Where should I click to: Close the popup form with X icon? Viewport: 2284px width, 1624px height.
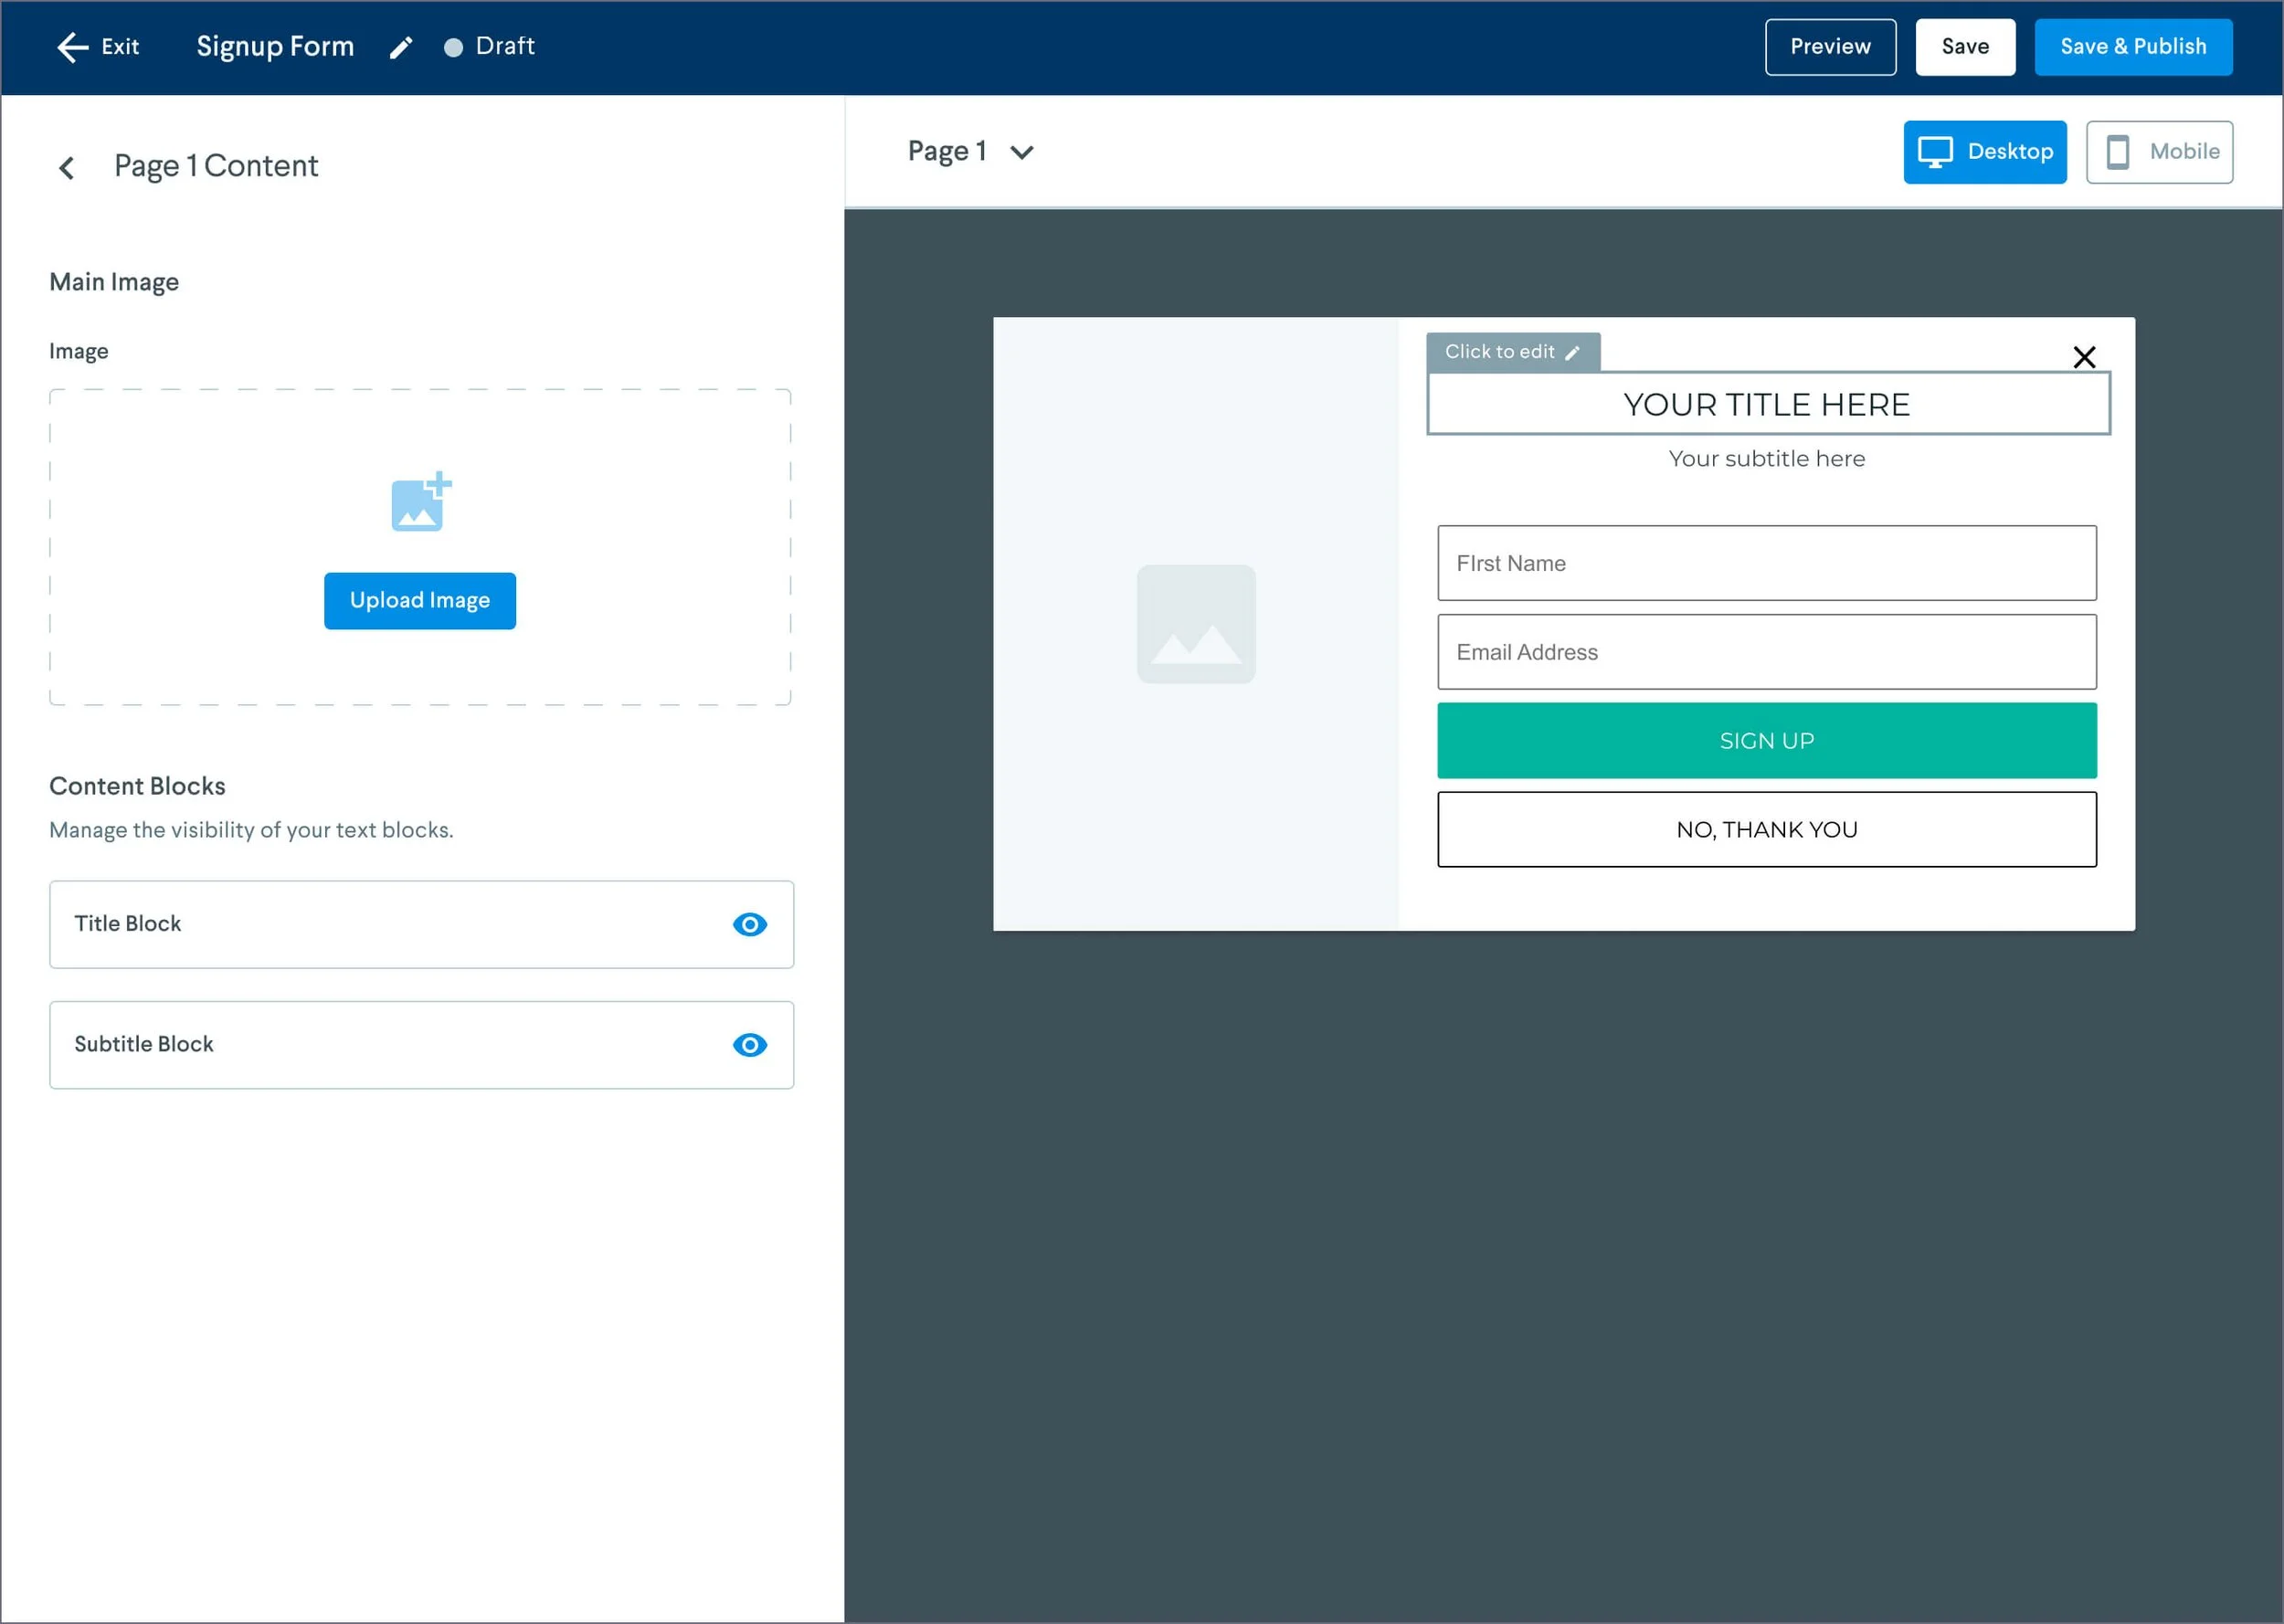(2084, 357)
